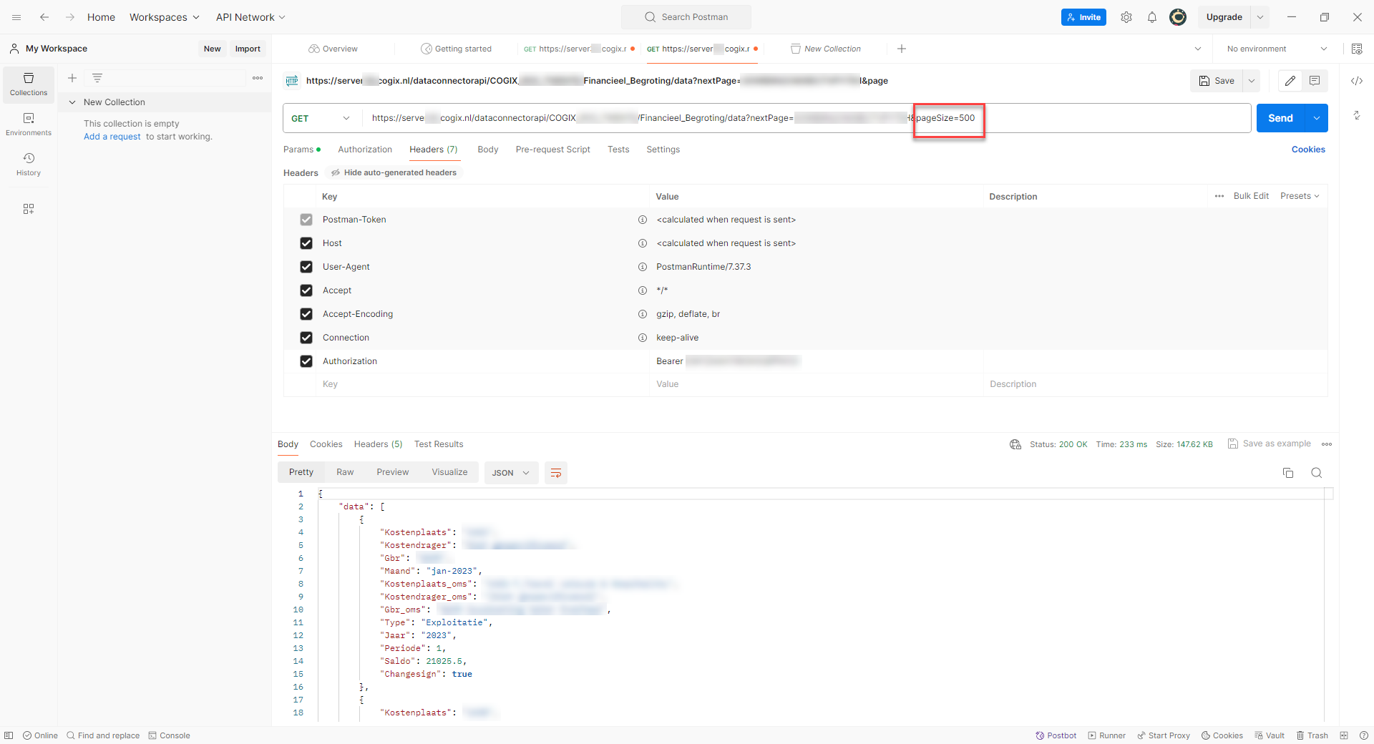Viewport: 1374px width, 744px height.
Task: Click the network globe icon near Status
Action: 1015,444
